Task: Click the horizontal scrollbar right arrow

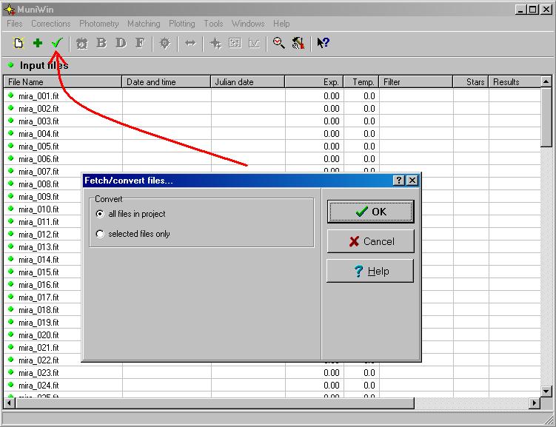Action: point(534,403)
